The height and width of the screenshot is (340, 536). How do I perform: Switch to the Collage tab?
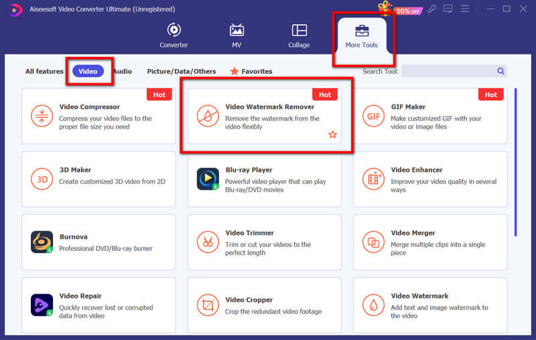pos(299,36)
